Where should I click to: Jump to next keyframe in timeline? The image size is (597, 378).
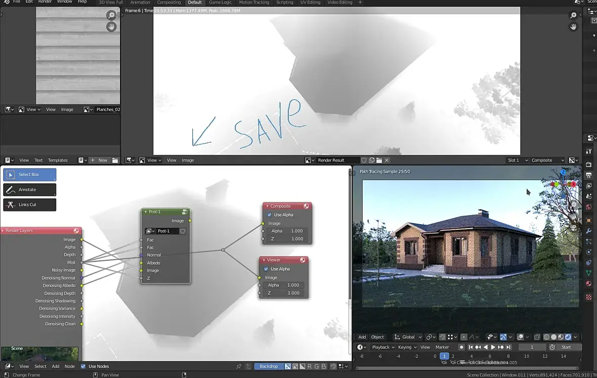501,347
